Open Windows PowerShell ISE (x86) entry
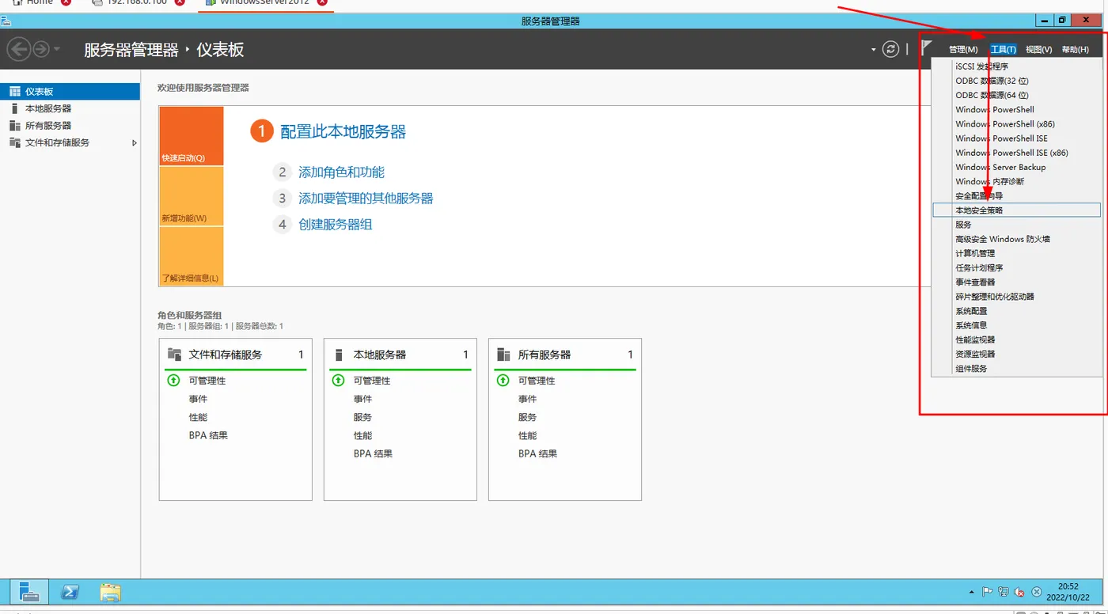 coord(1016,153)
